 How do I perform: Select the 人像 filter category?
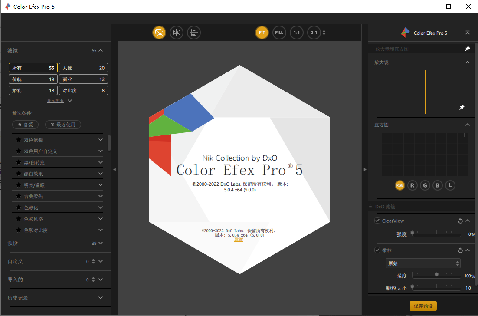(x=84, y=68)
